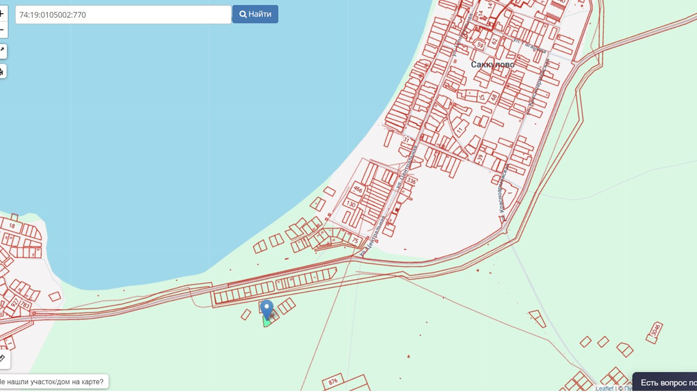
Task: Select parcel labeled 466
Action: [358, 189]
